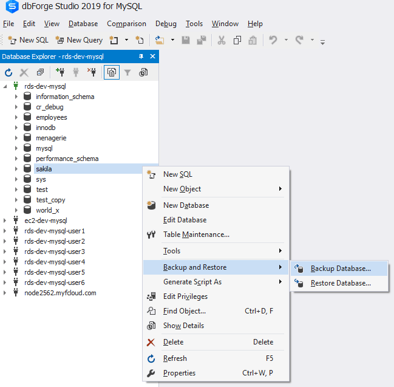394x387 pixels.
Task: Select rds-dev-mysql-user3 connection
Action: 55,251
